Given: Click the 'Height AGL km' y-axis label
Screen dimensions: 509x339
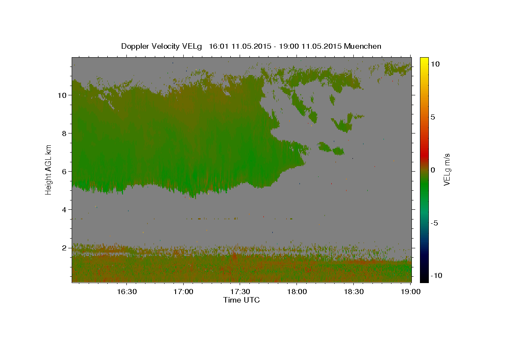Looking at the screenshot, I should (49, 169).
